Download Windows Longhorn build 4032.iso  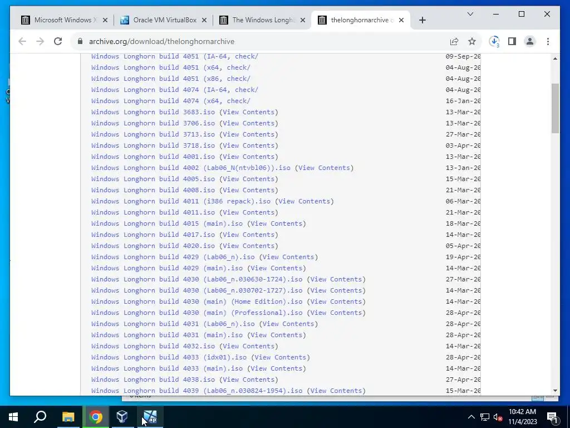tap(153, 346)
